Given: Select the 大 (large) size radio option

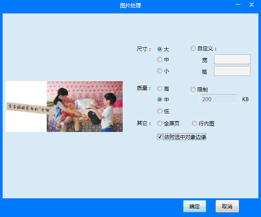Looking at the screenshot, I should click(160, 49).
